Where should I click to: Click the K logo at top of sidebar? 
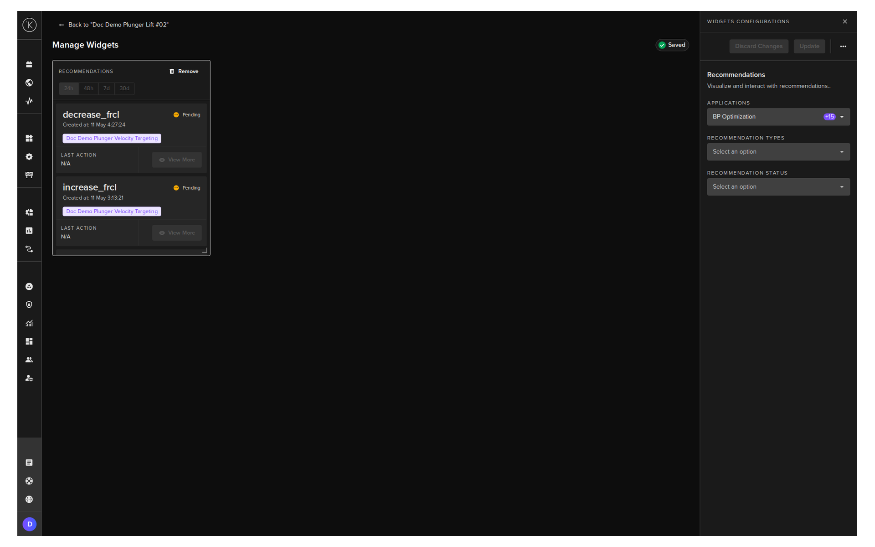coord(30,25)
